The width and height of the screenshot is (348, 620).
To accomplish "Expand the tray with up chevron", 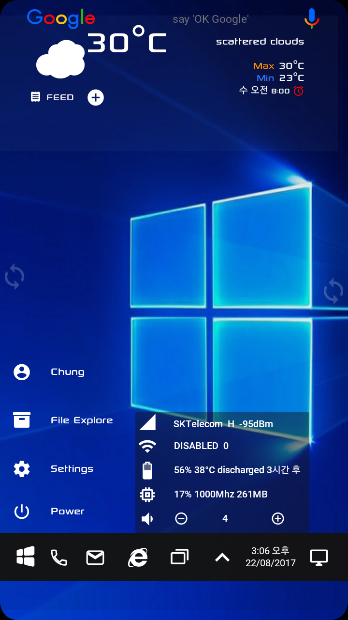I will (x=222, y=558).
